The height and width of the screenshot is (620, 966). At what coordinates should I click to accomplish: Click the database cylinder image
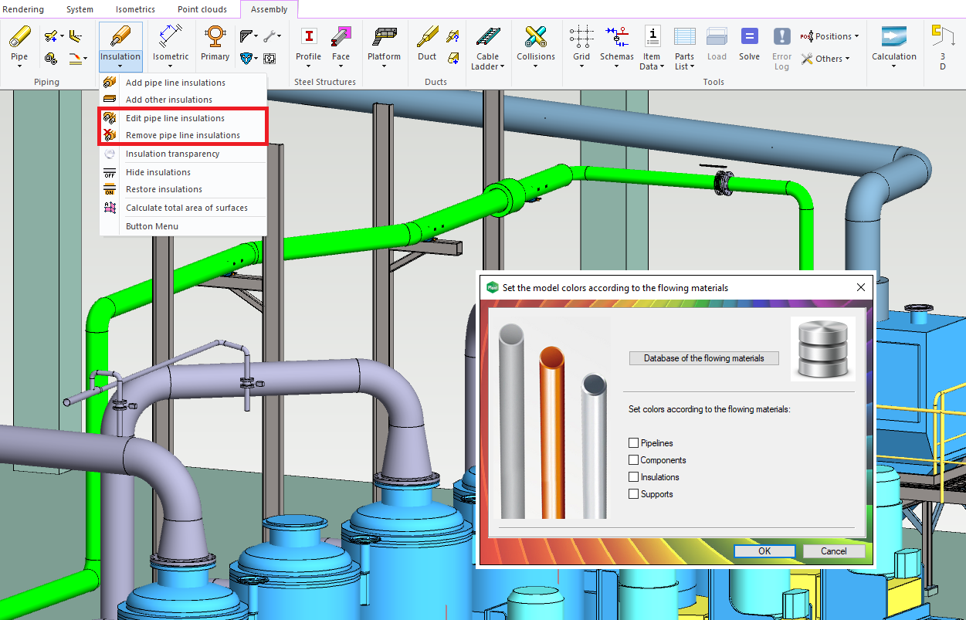coord(822,348)
